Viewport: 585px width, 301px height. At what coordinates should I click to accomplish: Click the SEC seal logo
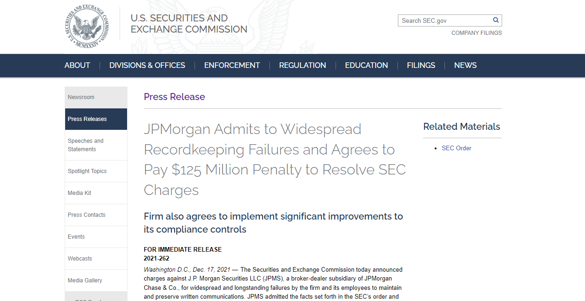coord(87,27)
